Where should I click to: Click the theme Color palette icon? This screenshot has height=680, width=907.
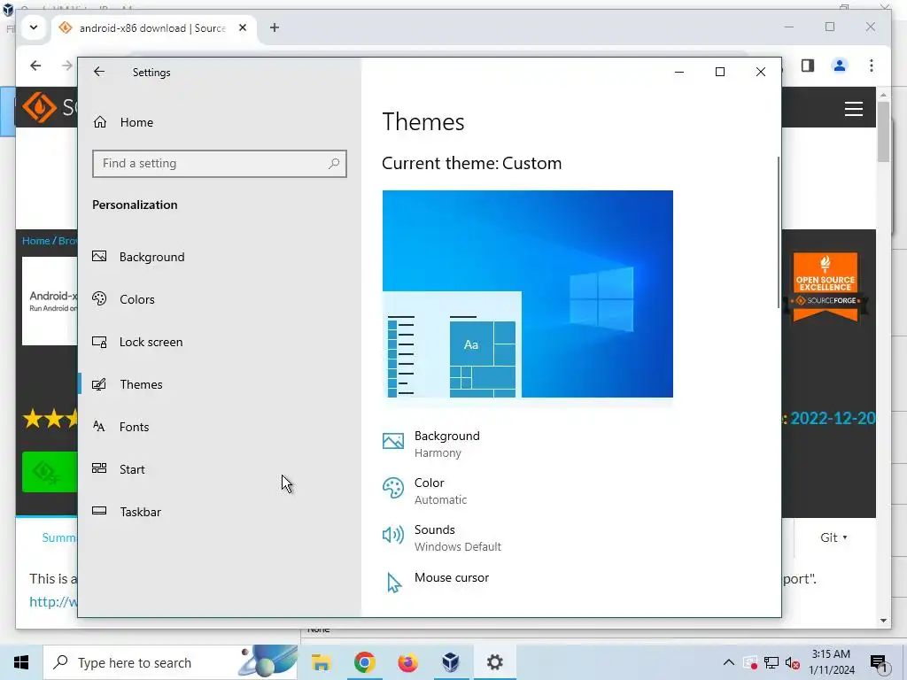point(393,488)
